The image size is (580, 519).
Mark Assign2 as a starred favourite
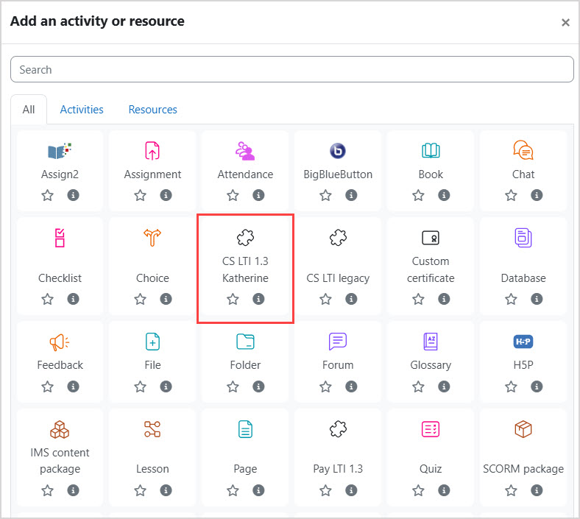tap(47, 195)
